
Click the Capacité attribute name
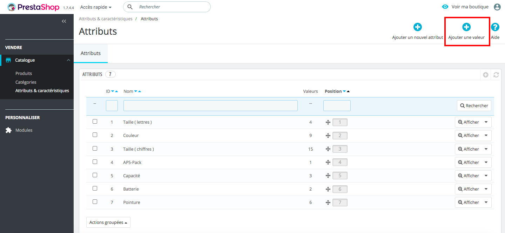click(132, 176)
